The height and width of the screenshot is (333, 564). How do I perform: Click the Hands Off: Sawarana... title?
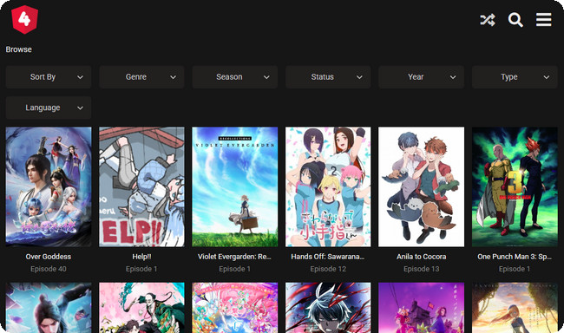[x=328, y=257]
